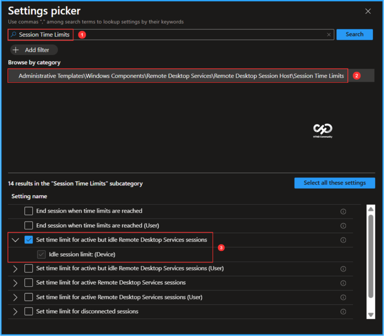Check End session when time limits are reached (User)
Image resolution: width=384 pixels, height=336 pixels.
[x=28, y=225]
